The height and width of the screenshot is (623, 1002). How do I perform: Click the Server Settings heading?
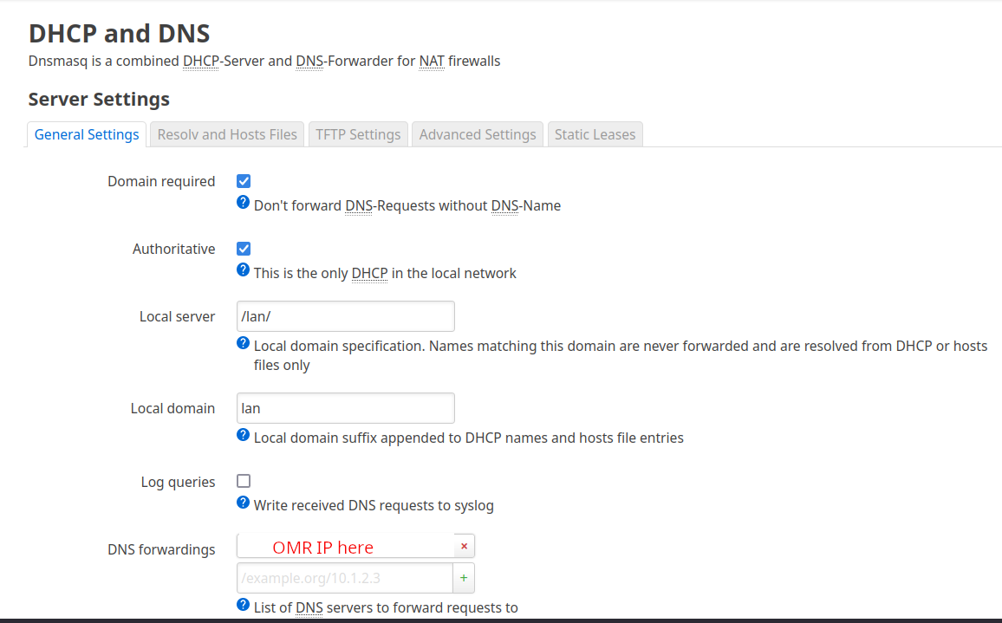pos(99,99)
